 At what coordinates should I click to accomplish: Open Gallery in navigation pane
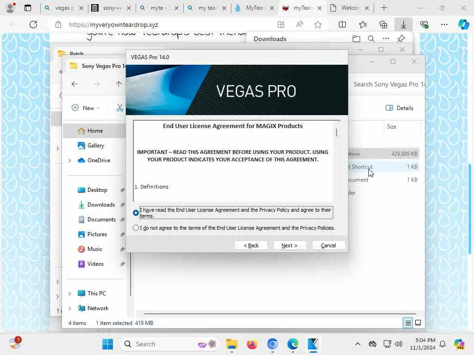point(95,146)
